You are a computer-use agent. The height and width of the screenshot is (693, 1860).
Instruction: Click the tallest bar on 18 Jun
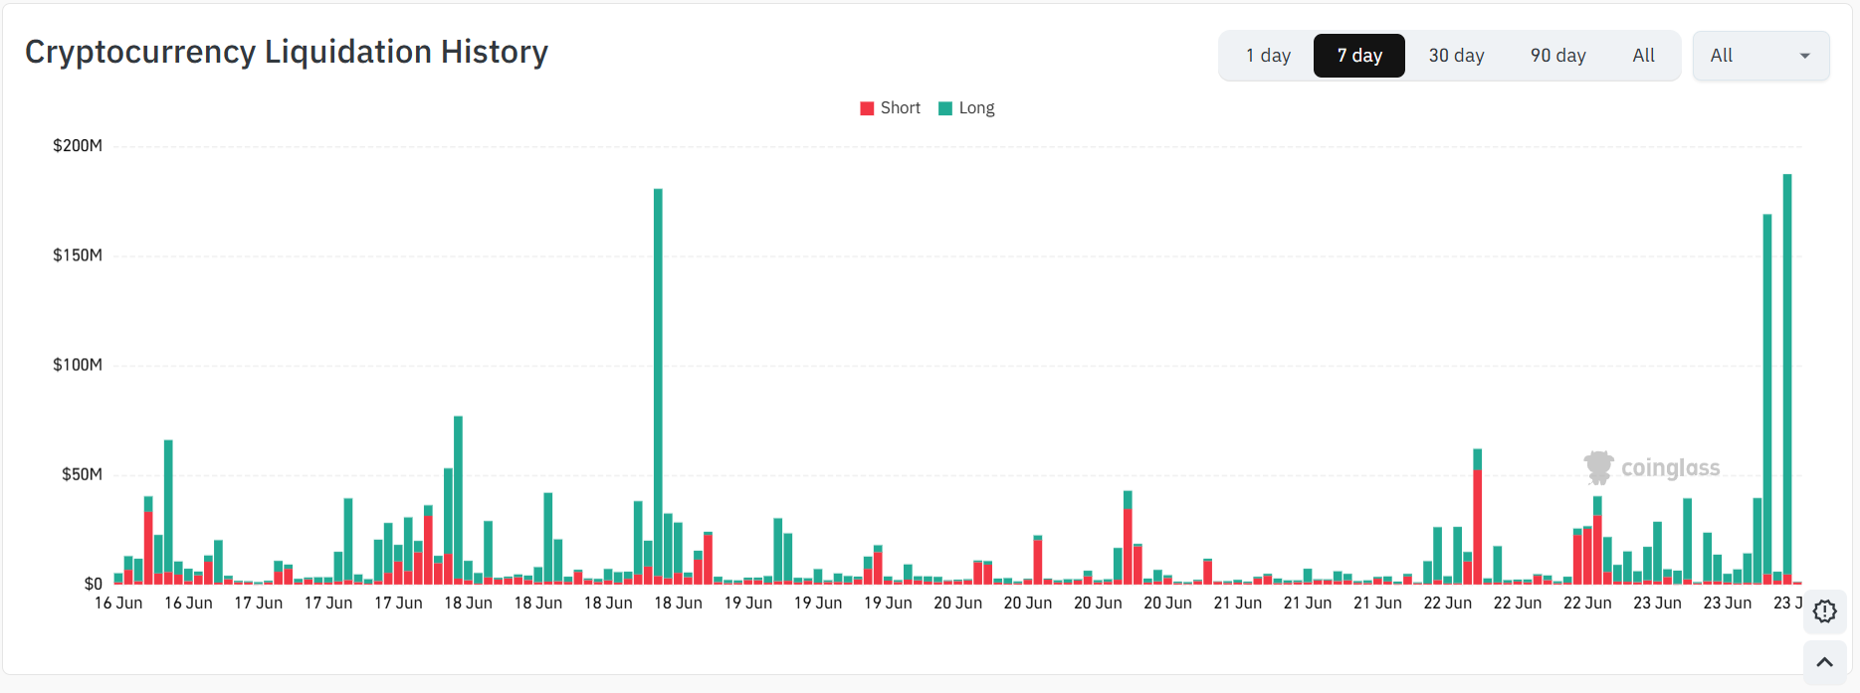point(658,386)
